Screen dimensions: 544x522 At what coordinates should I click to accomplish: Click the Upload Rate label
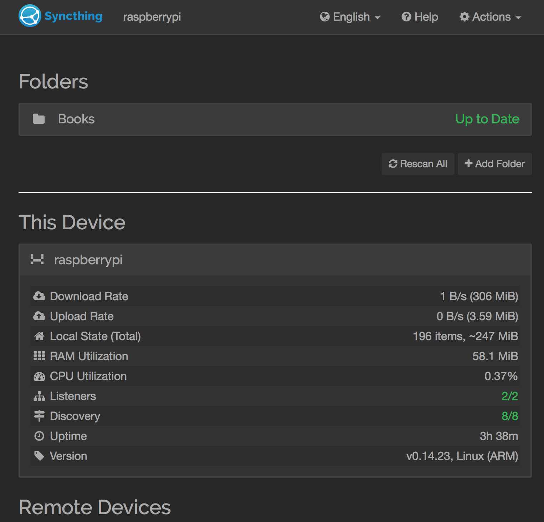pyautogui.click(x=82, y=316)
